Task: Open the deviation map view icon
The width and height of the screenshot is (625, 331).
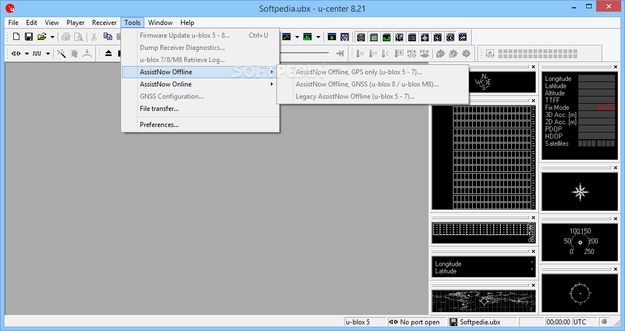Action: tap(331, 37)
